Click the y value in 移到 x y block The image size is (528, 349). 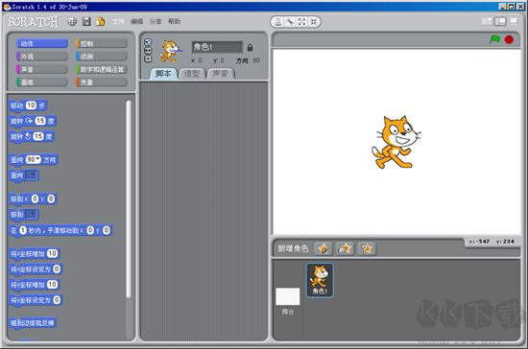[x=51, y=198]
